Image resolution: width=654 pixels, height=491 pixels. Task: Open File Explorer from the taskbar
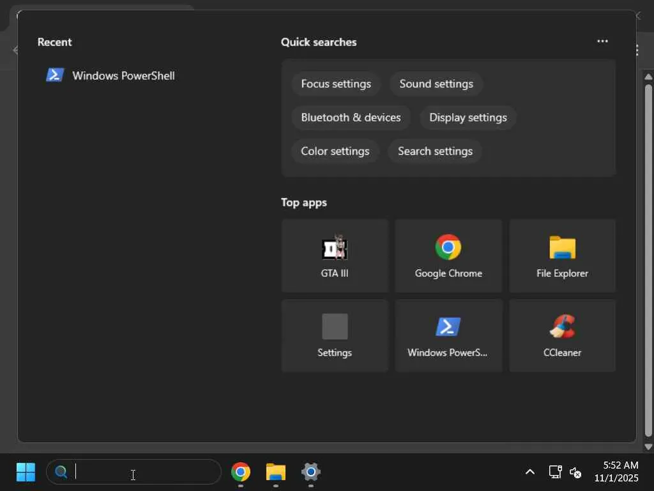(276, 472)
